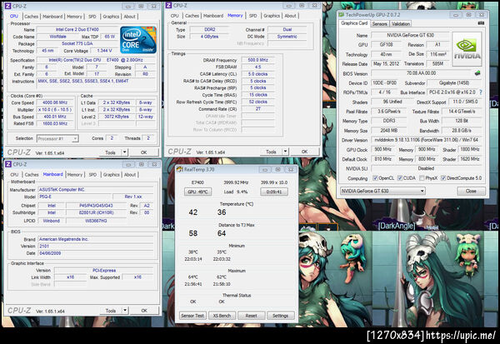Image resolution: width=500 pixels, height=344 pixels.
Task: Open Mainboard tab in top-left CPU-Z window
Action: coord(52,17)
